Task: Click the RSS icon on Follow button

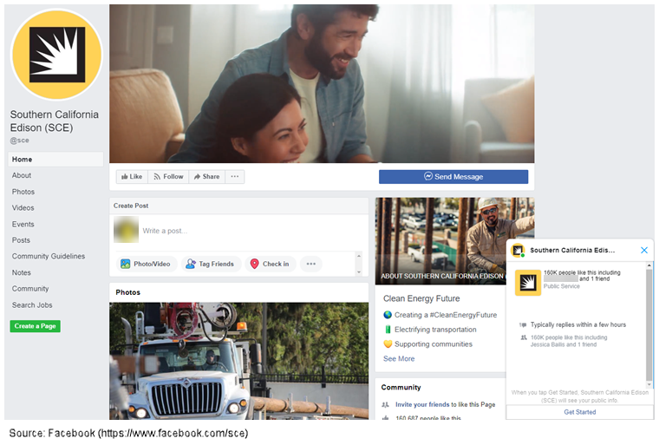Action: click(x=157, y=177)
